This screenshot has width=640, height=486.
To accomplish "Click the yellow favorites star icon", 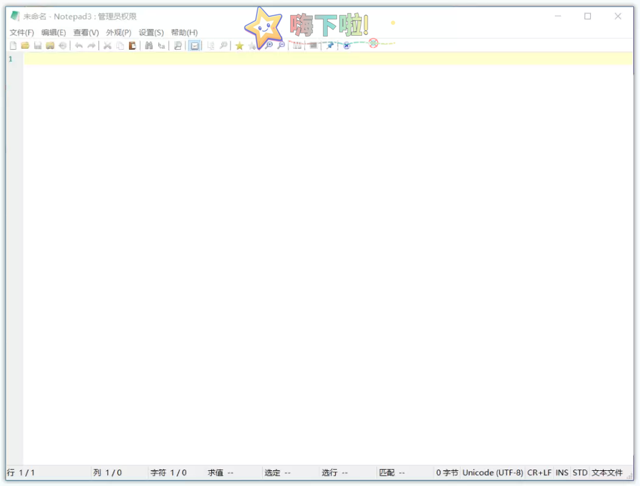I will pyautogui.click(x=239, y=46).
